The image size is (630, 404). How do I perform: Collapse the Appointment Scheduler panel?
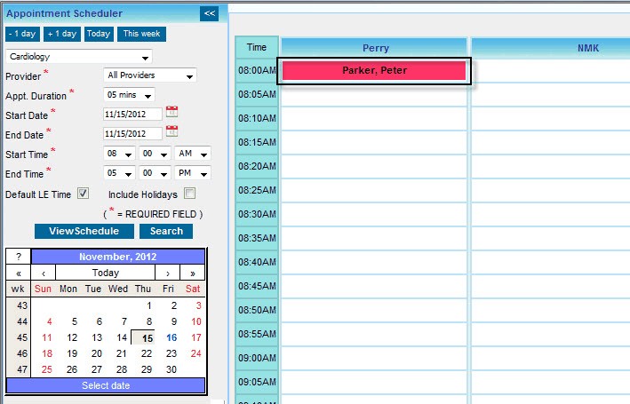point(209,13)
